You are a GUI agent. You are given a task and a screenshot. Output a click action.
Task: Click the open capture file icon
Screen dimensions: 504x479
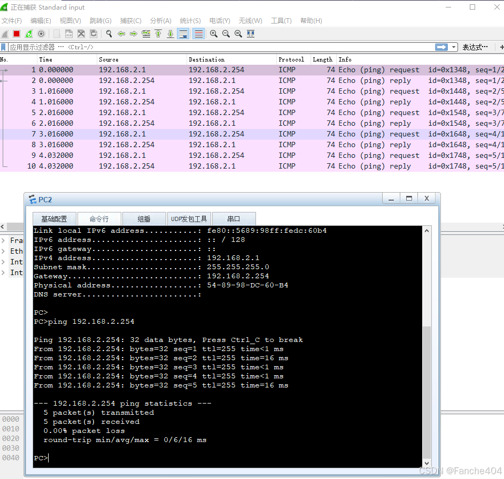tap(57, 34)
